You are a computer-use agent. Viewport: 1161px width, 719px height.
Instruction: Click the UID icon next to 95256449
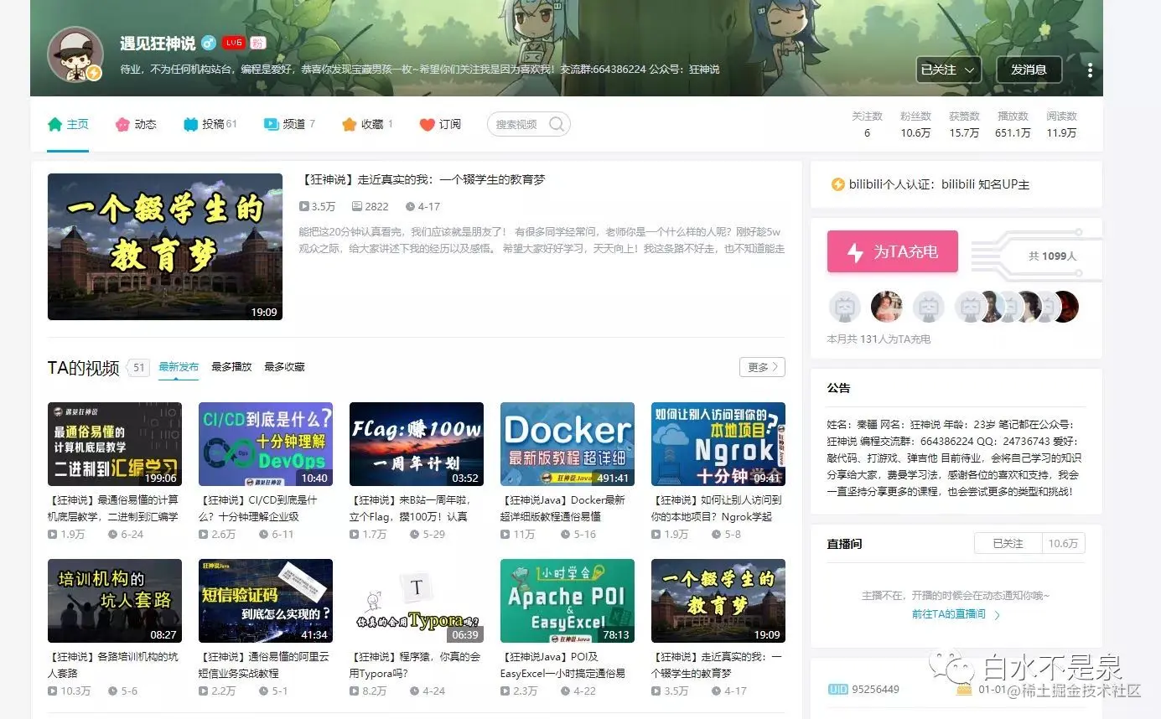837,689
